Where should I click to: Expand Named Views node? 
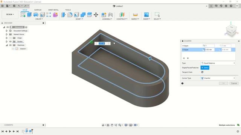(x=7, y=34)
